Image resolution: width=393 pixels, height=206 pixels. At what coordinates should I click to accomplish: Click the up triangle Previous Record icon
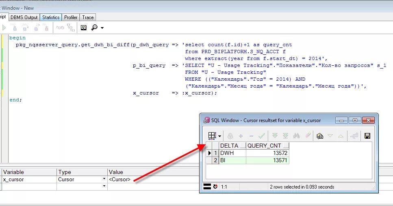(341, 136)
